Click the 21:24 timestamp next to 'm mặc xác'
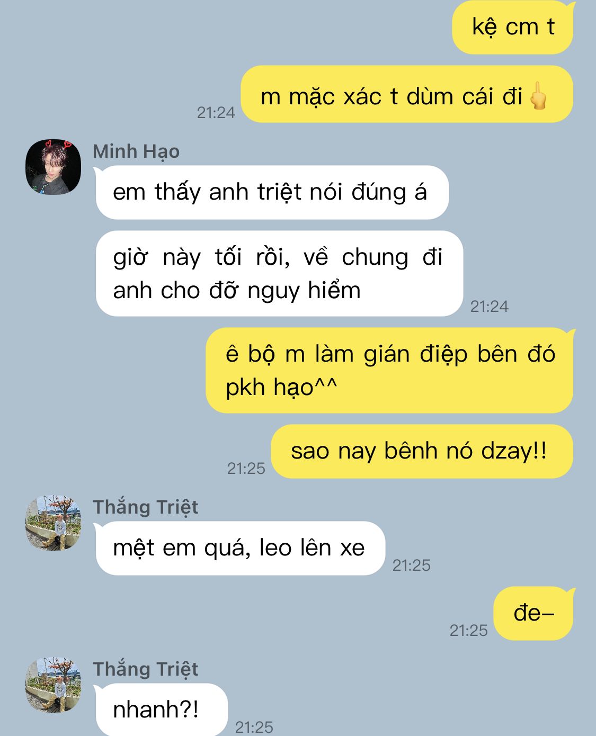Viewport: 596px width, 736px height. tap(216, 112)
